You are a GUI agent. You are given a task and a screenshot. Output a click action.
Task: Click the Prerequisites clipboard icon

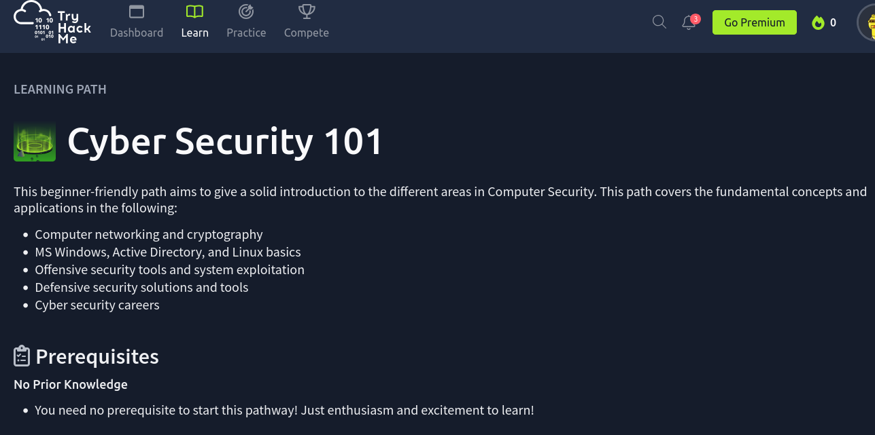click(22, 356)
